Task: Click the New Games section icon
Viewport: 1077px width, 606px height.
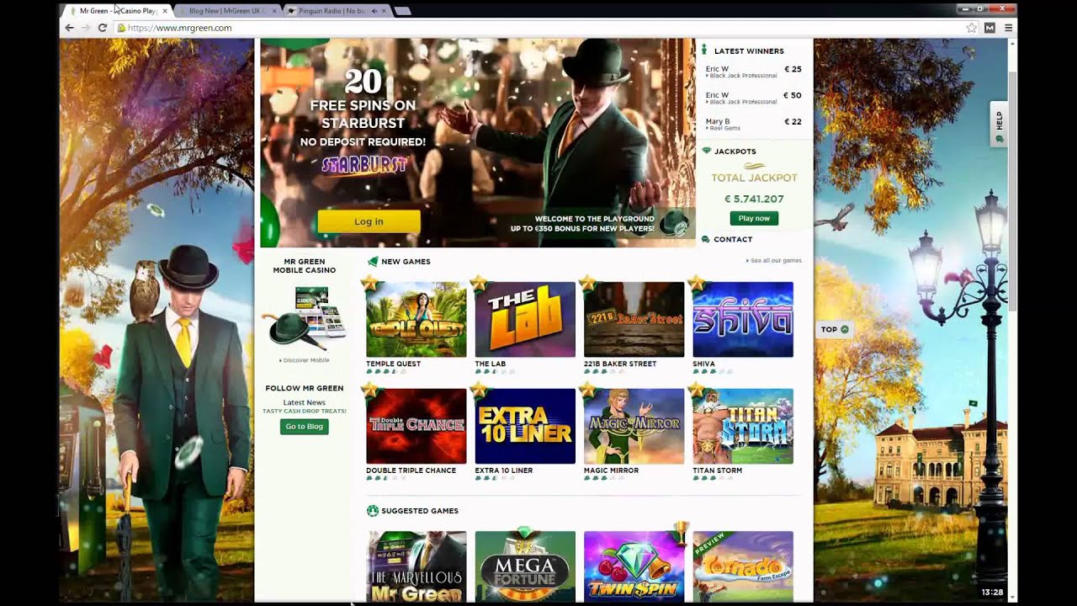Action: [x=373, y=262]
